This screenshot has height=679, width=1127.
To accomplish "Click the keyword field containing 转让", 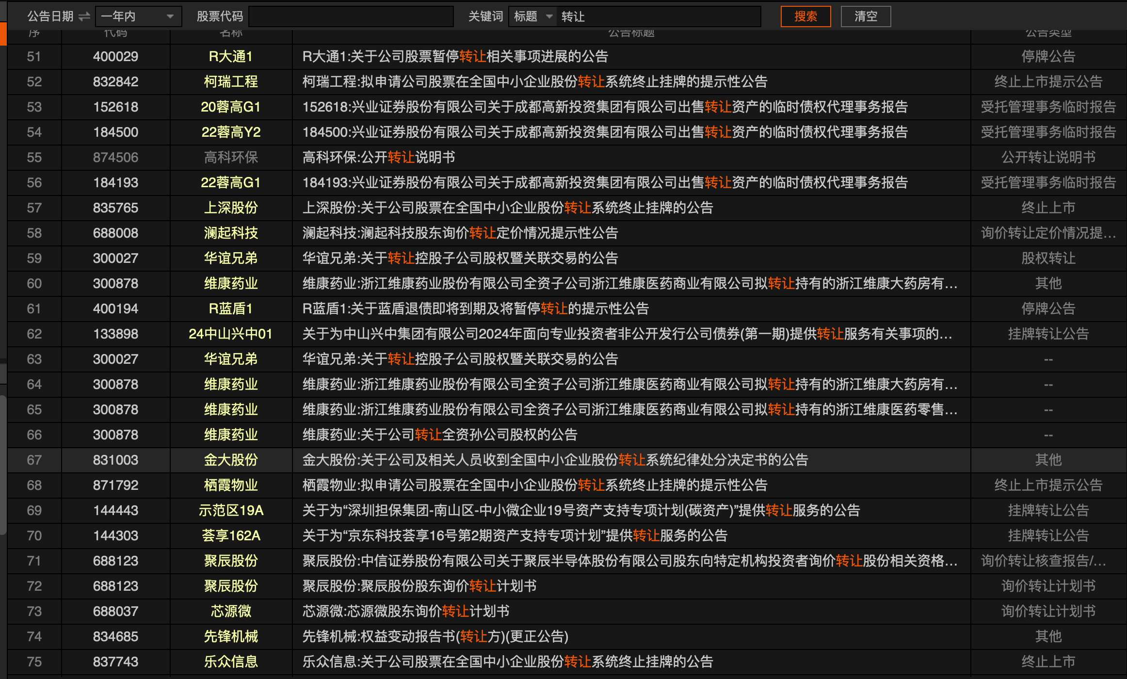I will 660,16.
